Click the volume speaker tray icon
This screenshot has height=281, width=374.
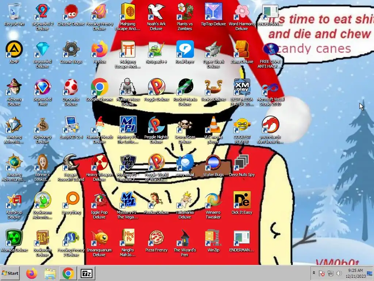(339, 273)
